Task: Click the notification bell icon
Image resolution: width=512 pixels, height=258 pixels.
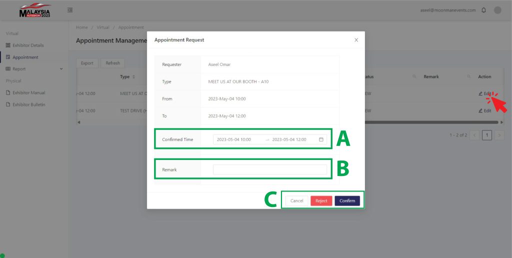Action: (483, 10)
